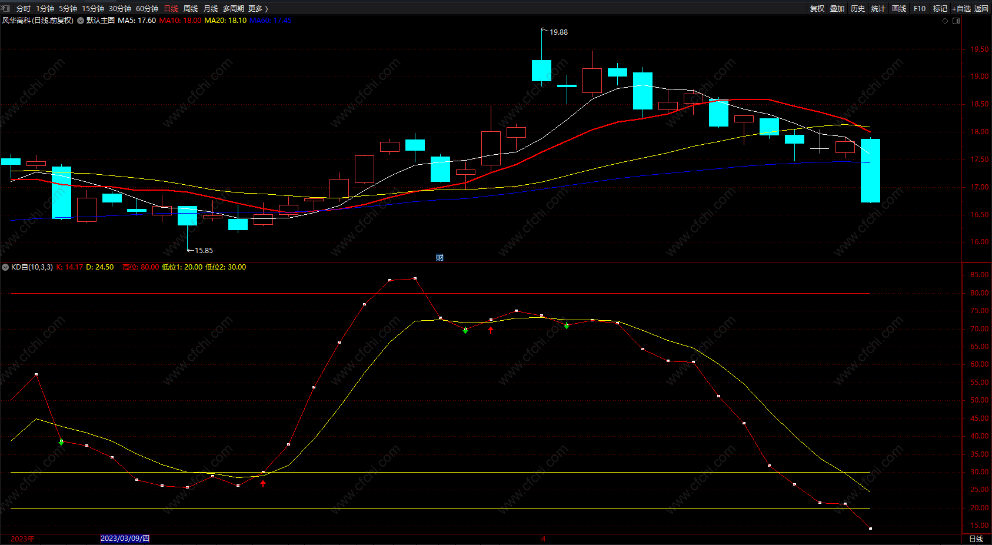The height and width of the screenshot is (545, 992).
Task: Switch to the 分时 intraday view
Action: (x=24, y=9)
